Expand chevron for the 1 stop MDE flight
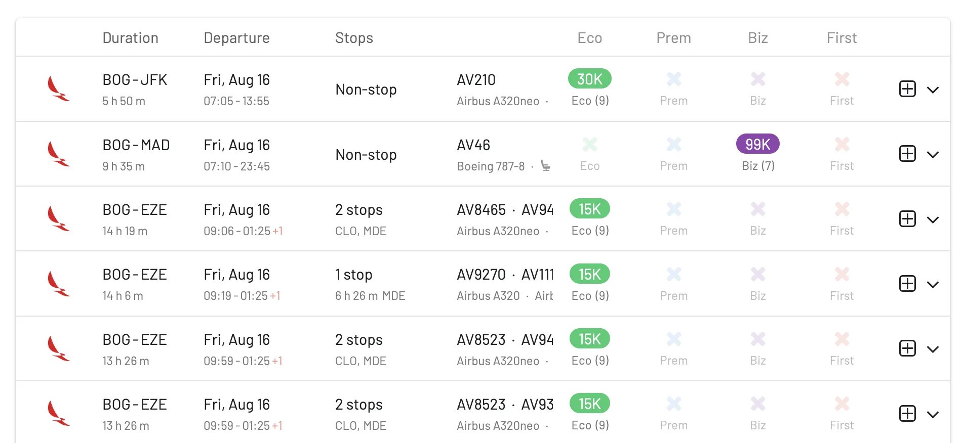The image size is (962, 443). [x=933, y=284]
